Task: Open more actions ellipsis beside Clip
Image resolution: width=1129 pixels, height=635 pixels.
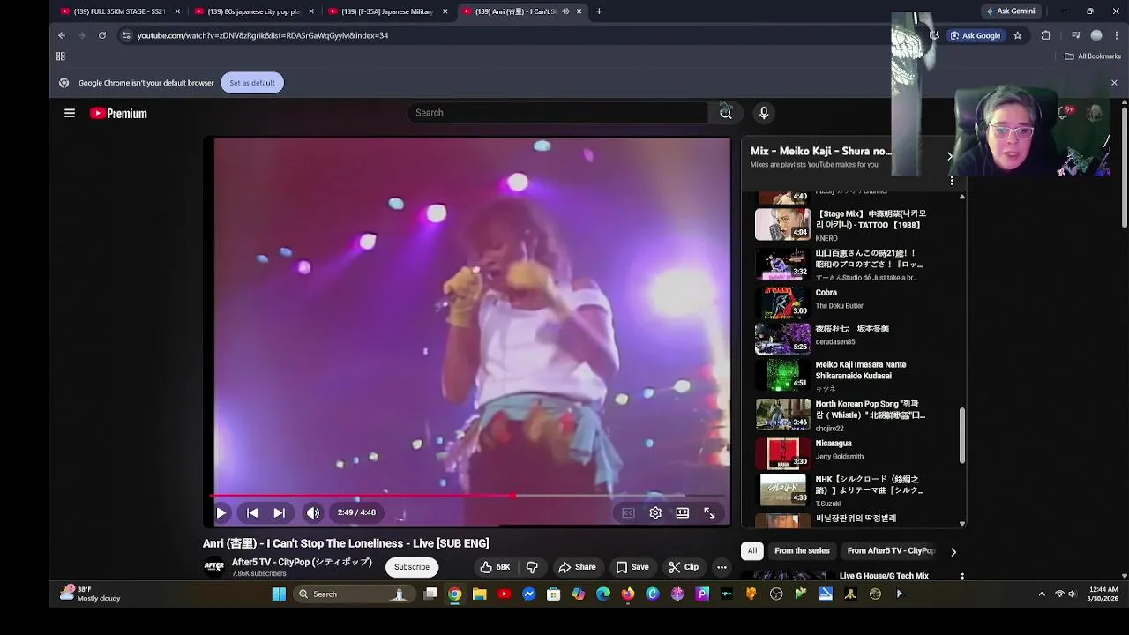Action: coord(722,567)
